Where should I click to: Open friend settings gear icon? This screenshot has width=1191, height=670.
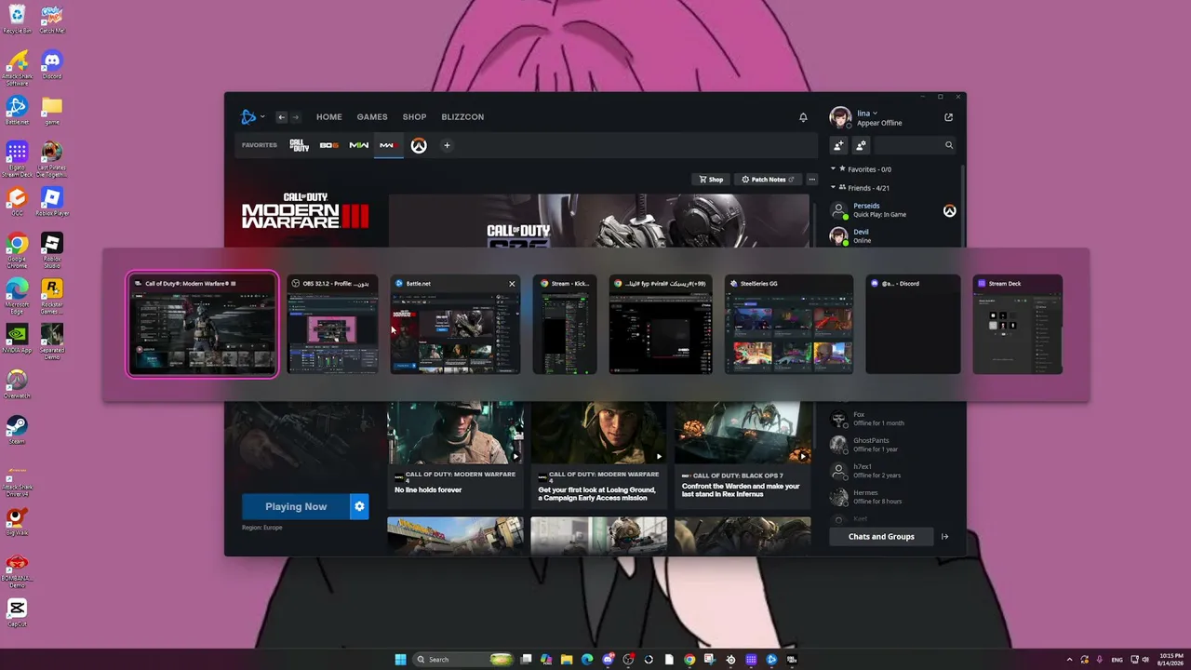tap(861, 145)
